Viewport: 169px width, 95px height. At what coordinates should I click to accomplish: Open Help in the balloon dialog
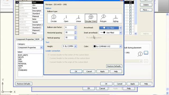116,72
